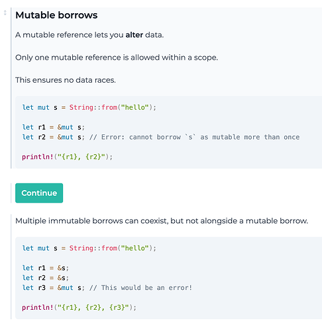Click the let r2 = &mut s code
This screenshot has height=331, width=322.
53,137
